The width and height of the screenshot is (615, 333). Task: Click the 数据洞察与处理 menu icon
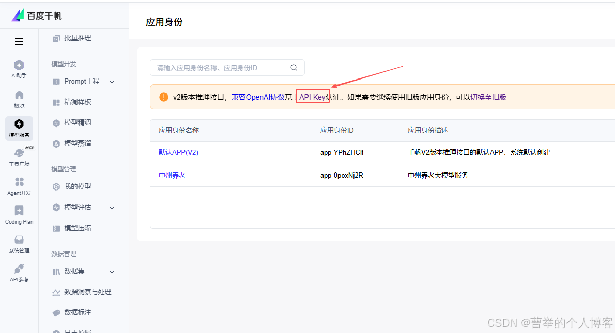[56, 292]
